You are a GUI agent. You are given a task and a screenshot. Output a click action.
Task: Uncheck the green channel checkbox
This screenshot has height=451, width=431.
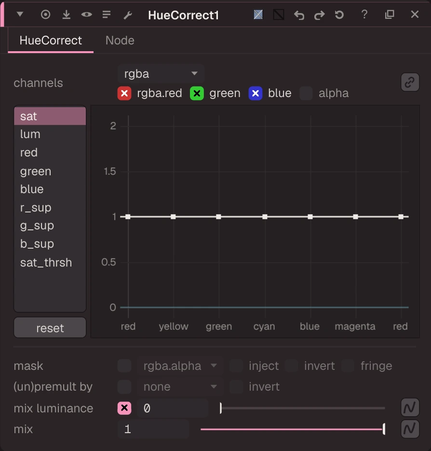point(197,93)
